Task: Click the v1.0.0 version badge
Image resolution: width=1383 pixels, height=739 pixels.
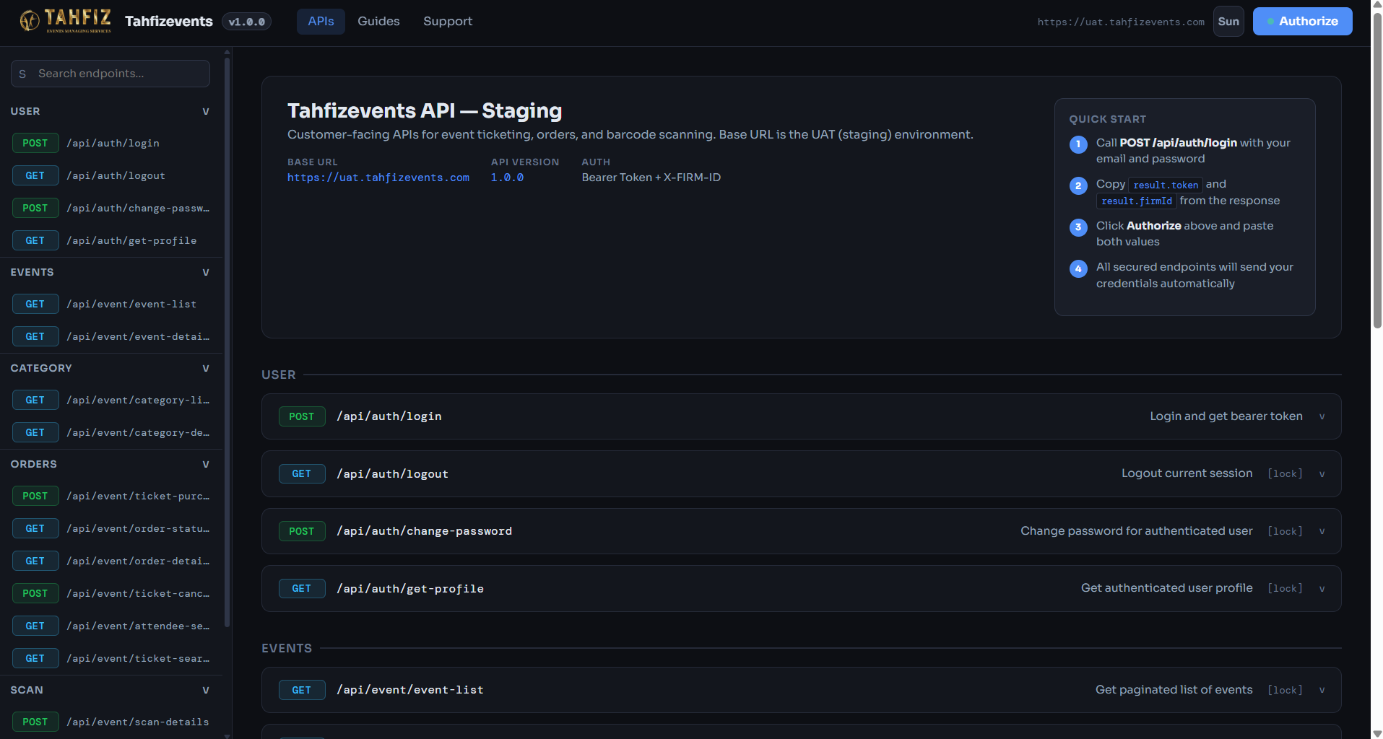Action: click(x=246, y=22)
